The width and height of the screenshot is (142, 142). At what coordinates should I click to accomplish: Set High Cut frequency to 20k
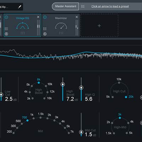126,97
